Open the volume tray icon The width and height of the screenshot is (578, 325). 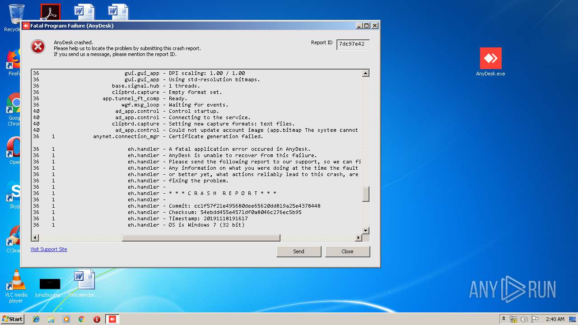(524, 319)
